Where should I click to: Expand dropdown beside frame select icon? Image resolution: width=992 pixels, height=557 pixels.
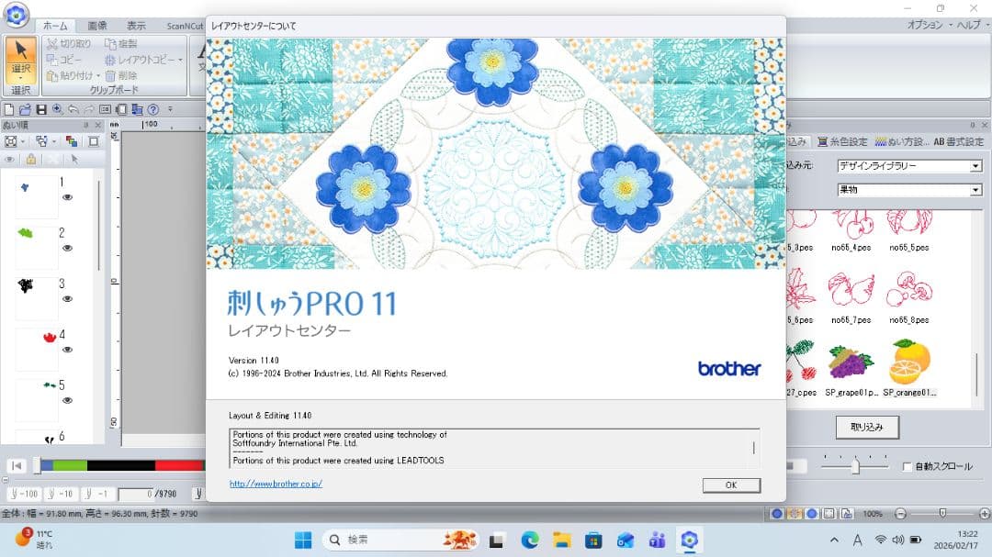[x=23, y=141]
